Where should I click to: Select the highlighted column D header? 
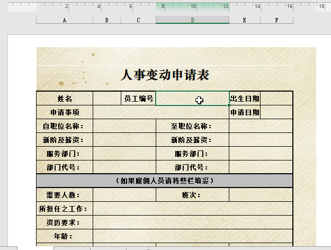click(x=192, y=20)
